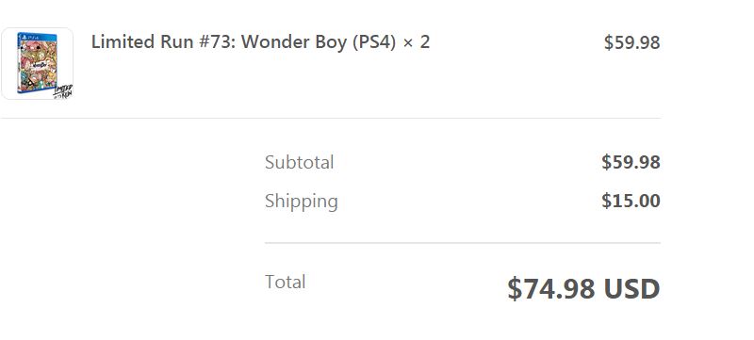Click the words Limited Run in title
Viewport: 754px width, 340px height.
[x=141, y=42]
